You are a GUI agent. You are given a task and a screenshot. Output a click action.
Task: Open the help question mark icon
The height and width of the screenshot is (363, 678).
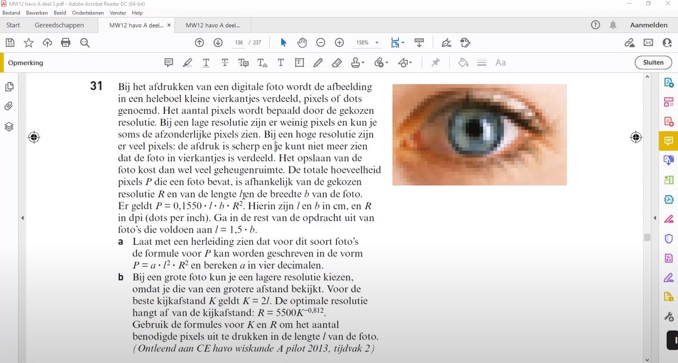click(595, 25)
